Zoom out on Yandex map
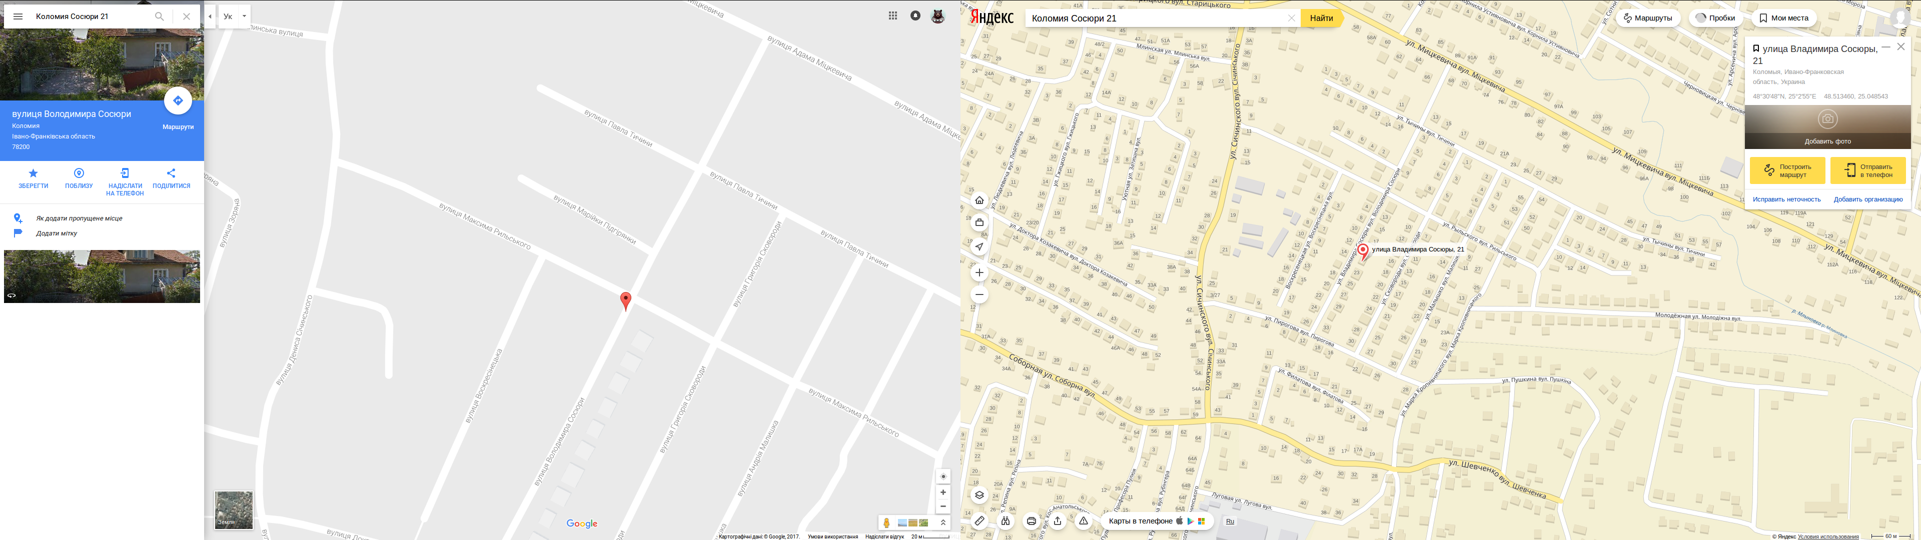 (980, 295)
